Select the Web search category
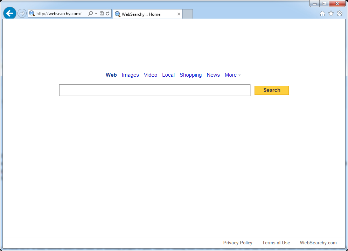The image size is (348, 251). (x=111, y=75)
